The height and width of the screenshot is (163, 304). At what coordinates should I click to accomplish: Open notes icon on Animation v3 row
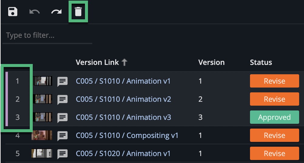[62, 118]
